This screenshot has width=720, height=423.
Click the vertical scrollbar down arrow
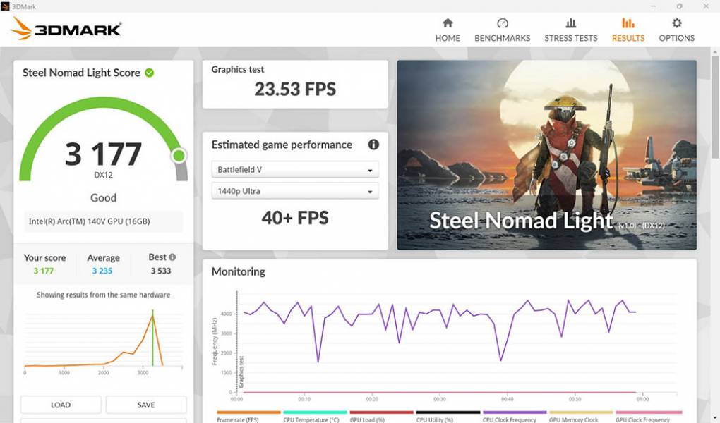(x=714, y=417)
